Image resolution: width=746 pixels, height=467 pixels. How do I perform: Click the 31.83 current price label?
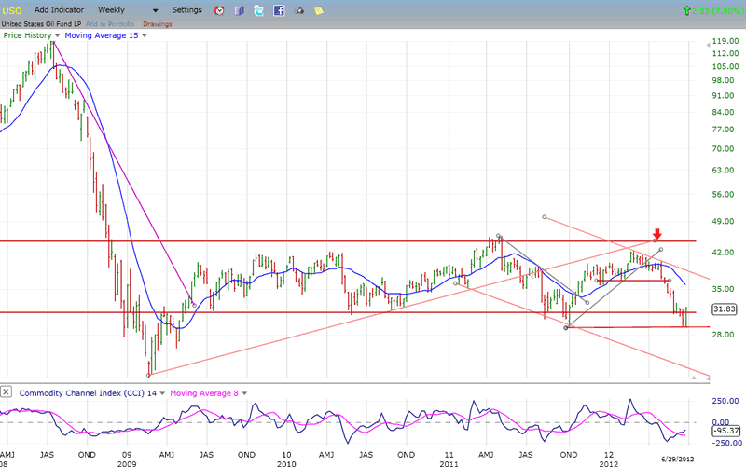click(x=725, y=310)
